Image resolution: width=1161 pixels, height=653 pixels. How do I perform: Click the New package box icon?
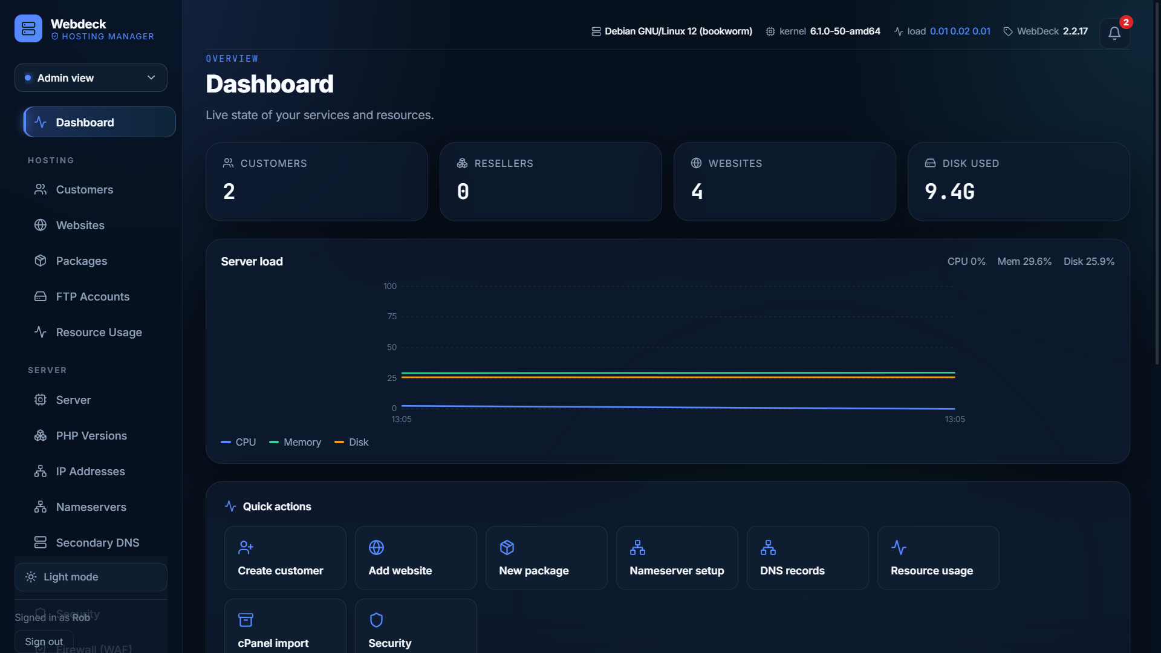(x=507, y=548)
